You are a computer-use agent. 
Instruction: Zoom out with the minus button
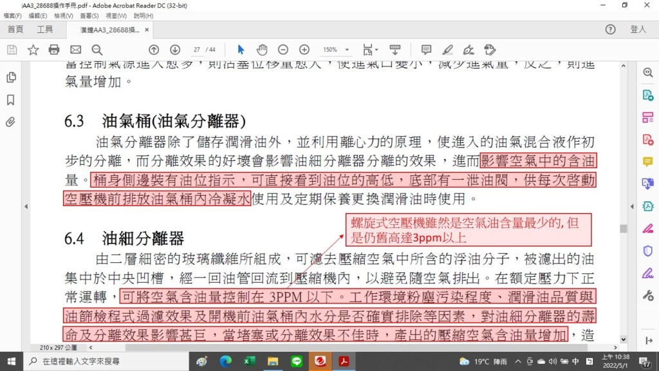point(283,50)
